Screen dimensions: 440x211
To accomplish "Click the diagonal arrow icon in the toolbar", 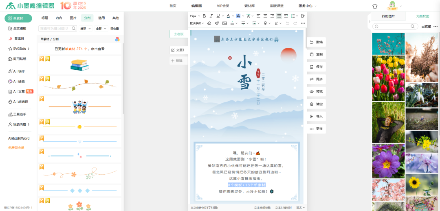I will 276,23.
